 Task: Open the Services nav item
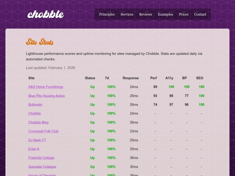click(127, 14)
